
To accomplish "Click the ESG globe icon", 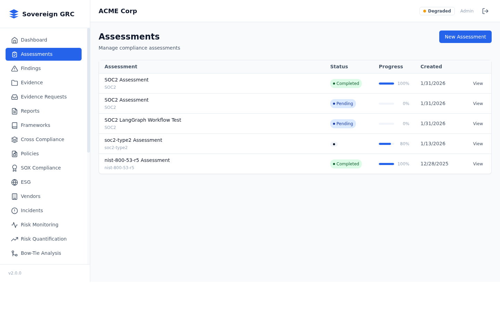I will click(x=15, y=182).
